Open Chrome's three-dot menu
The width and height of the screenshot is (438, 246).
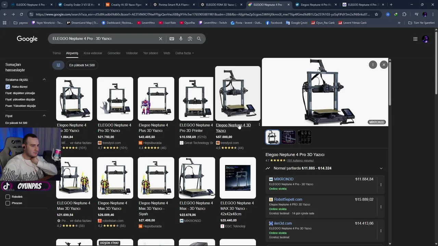pos(433,14)
